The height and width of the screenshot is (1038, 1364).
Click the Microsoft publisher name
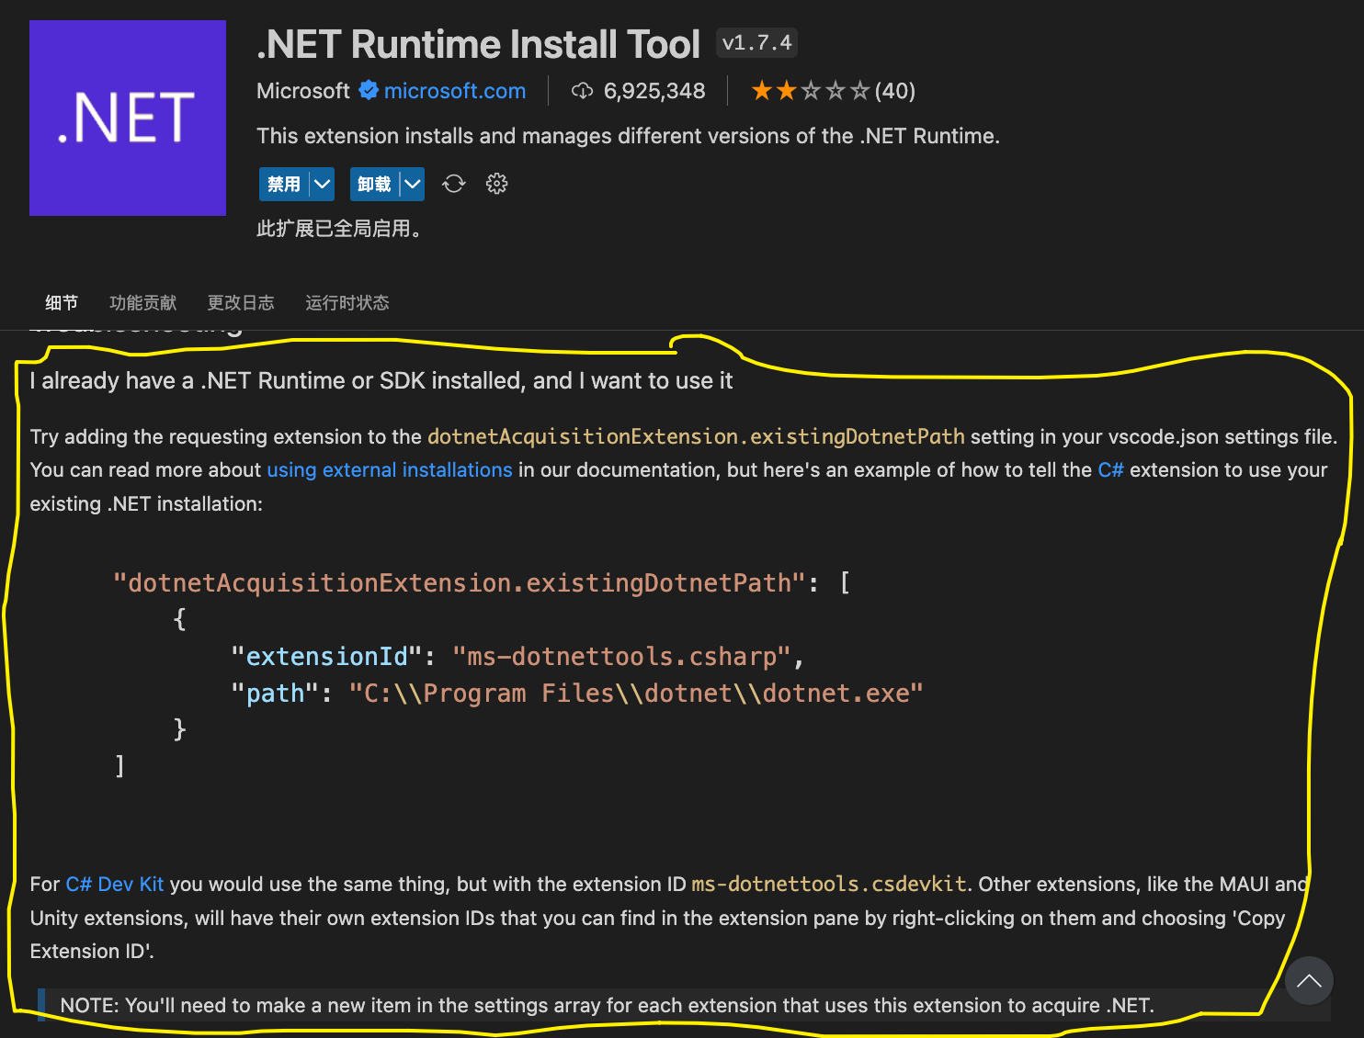point(303,91)
